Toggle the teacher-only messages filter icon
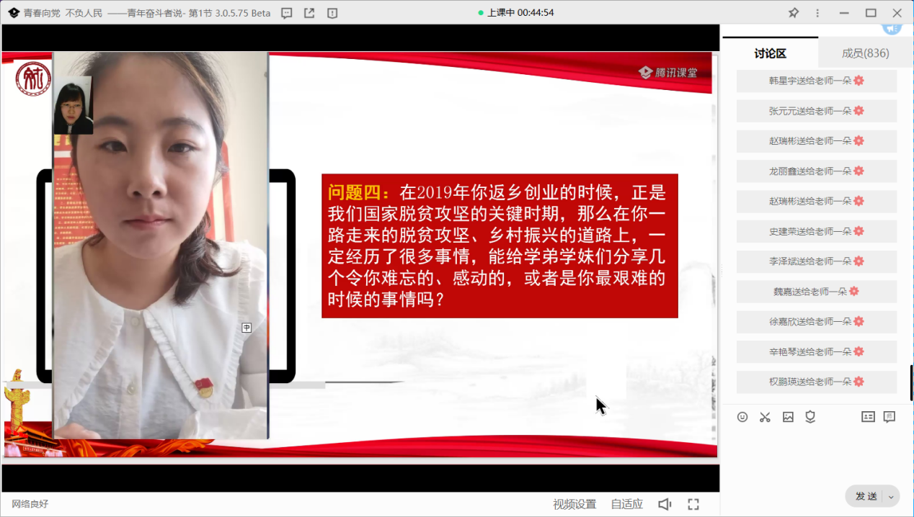Screen dimensions: 914x517 pos(889,417)
